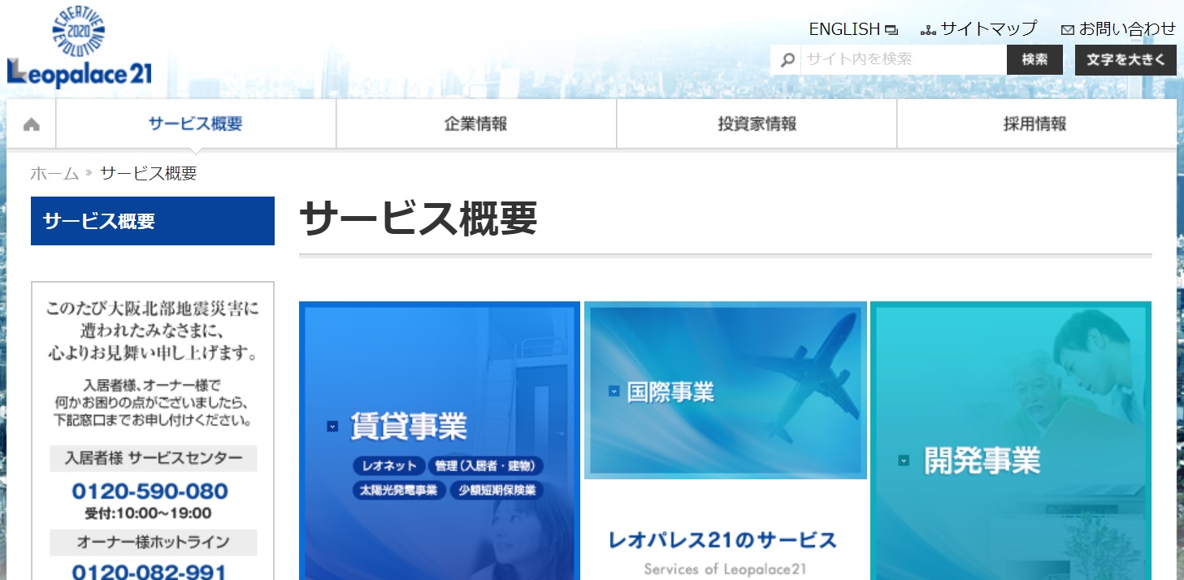Select サービス概要 in the left sidebar
Screen dimensions: 1184x580
pos(153,221)
